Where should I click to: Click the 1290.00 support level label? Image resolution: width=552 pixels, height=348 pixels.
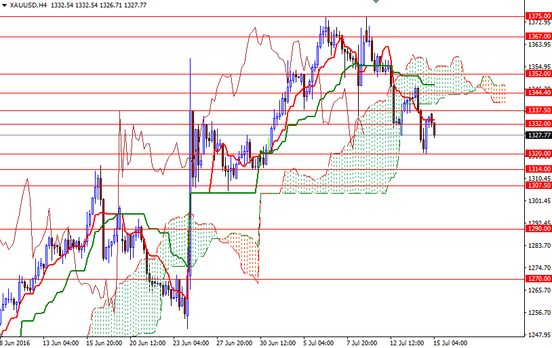(x=538, y=229)
